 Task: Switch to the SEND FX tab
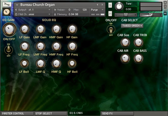[x=117, y=114]
